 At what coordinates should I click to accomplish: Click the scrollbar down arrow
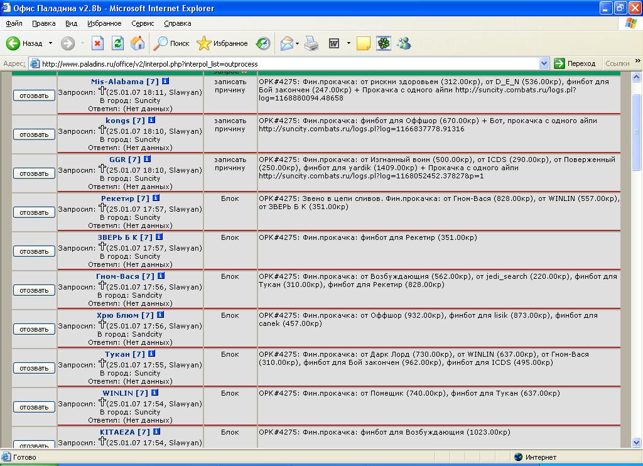637,442
